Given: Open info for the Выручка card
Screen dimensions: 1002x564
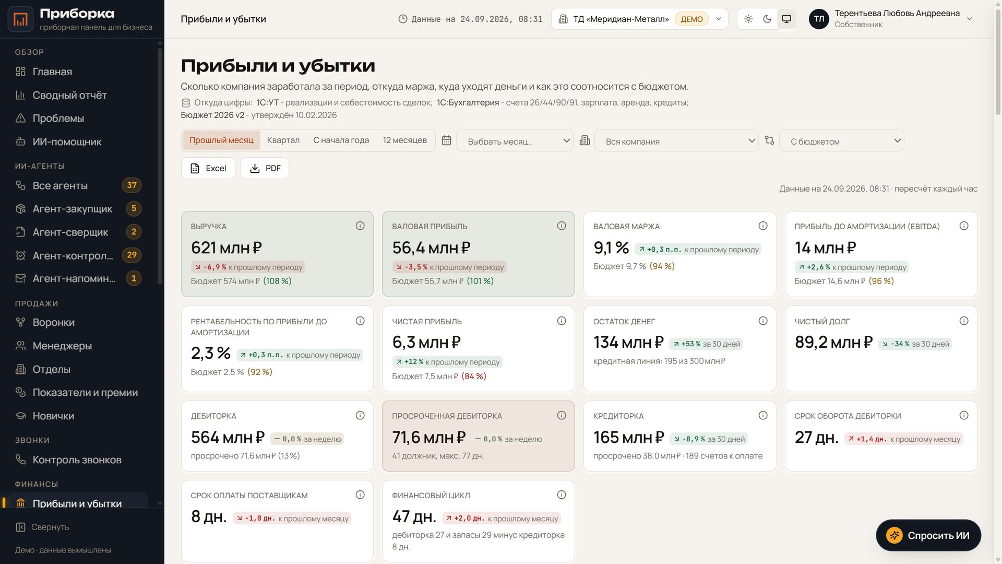Looking at the screenshot, I should (360, 226).
